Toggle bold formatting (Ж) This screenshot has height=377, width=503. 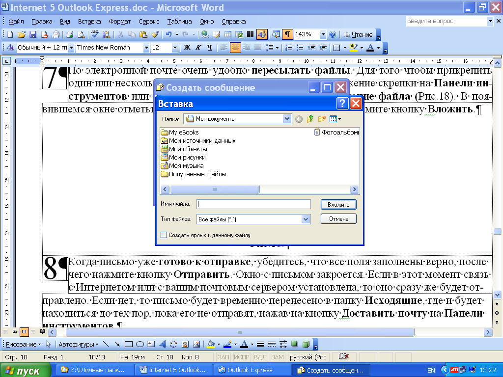[187, 48]
